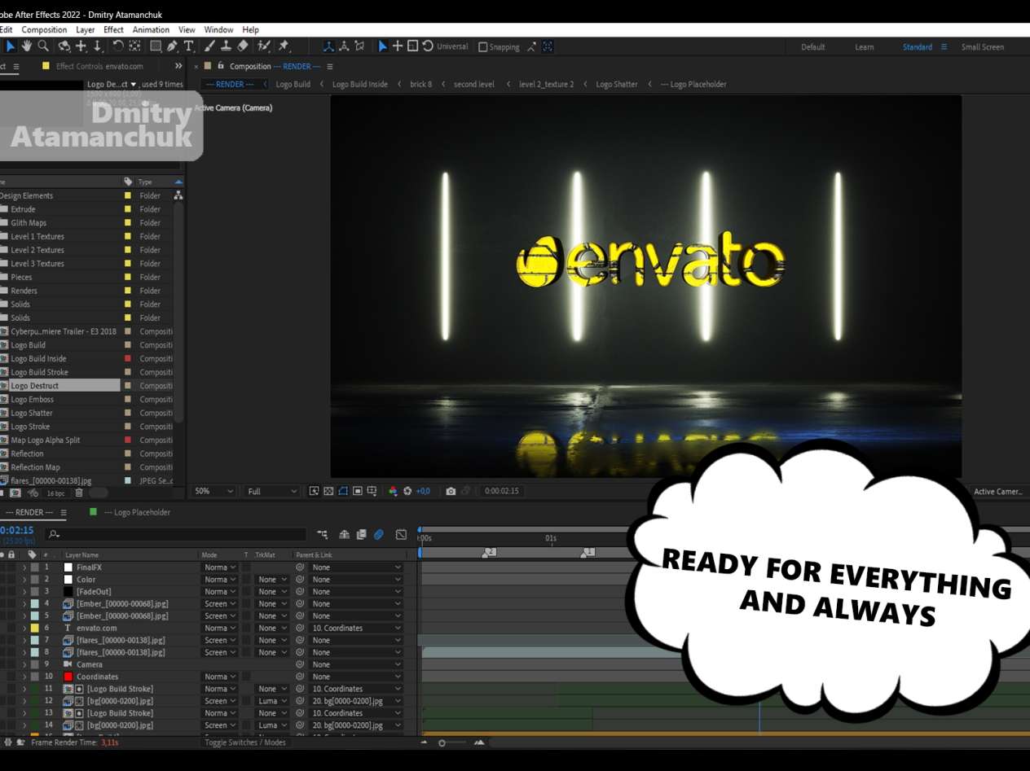Select the Horizontal Type tool
The image size is (1030, 771).
click(189, 46)
